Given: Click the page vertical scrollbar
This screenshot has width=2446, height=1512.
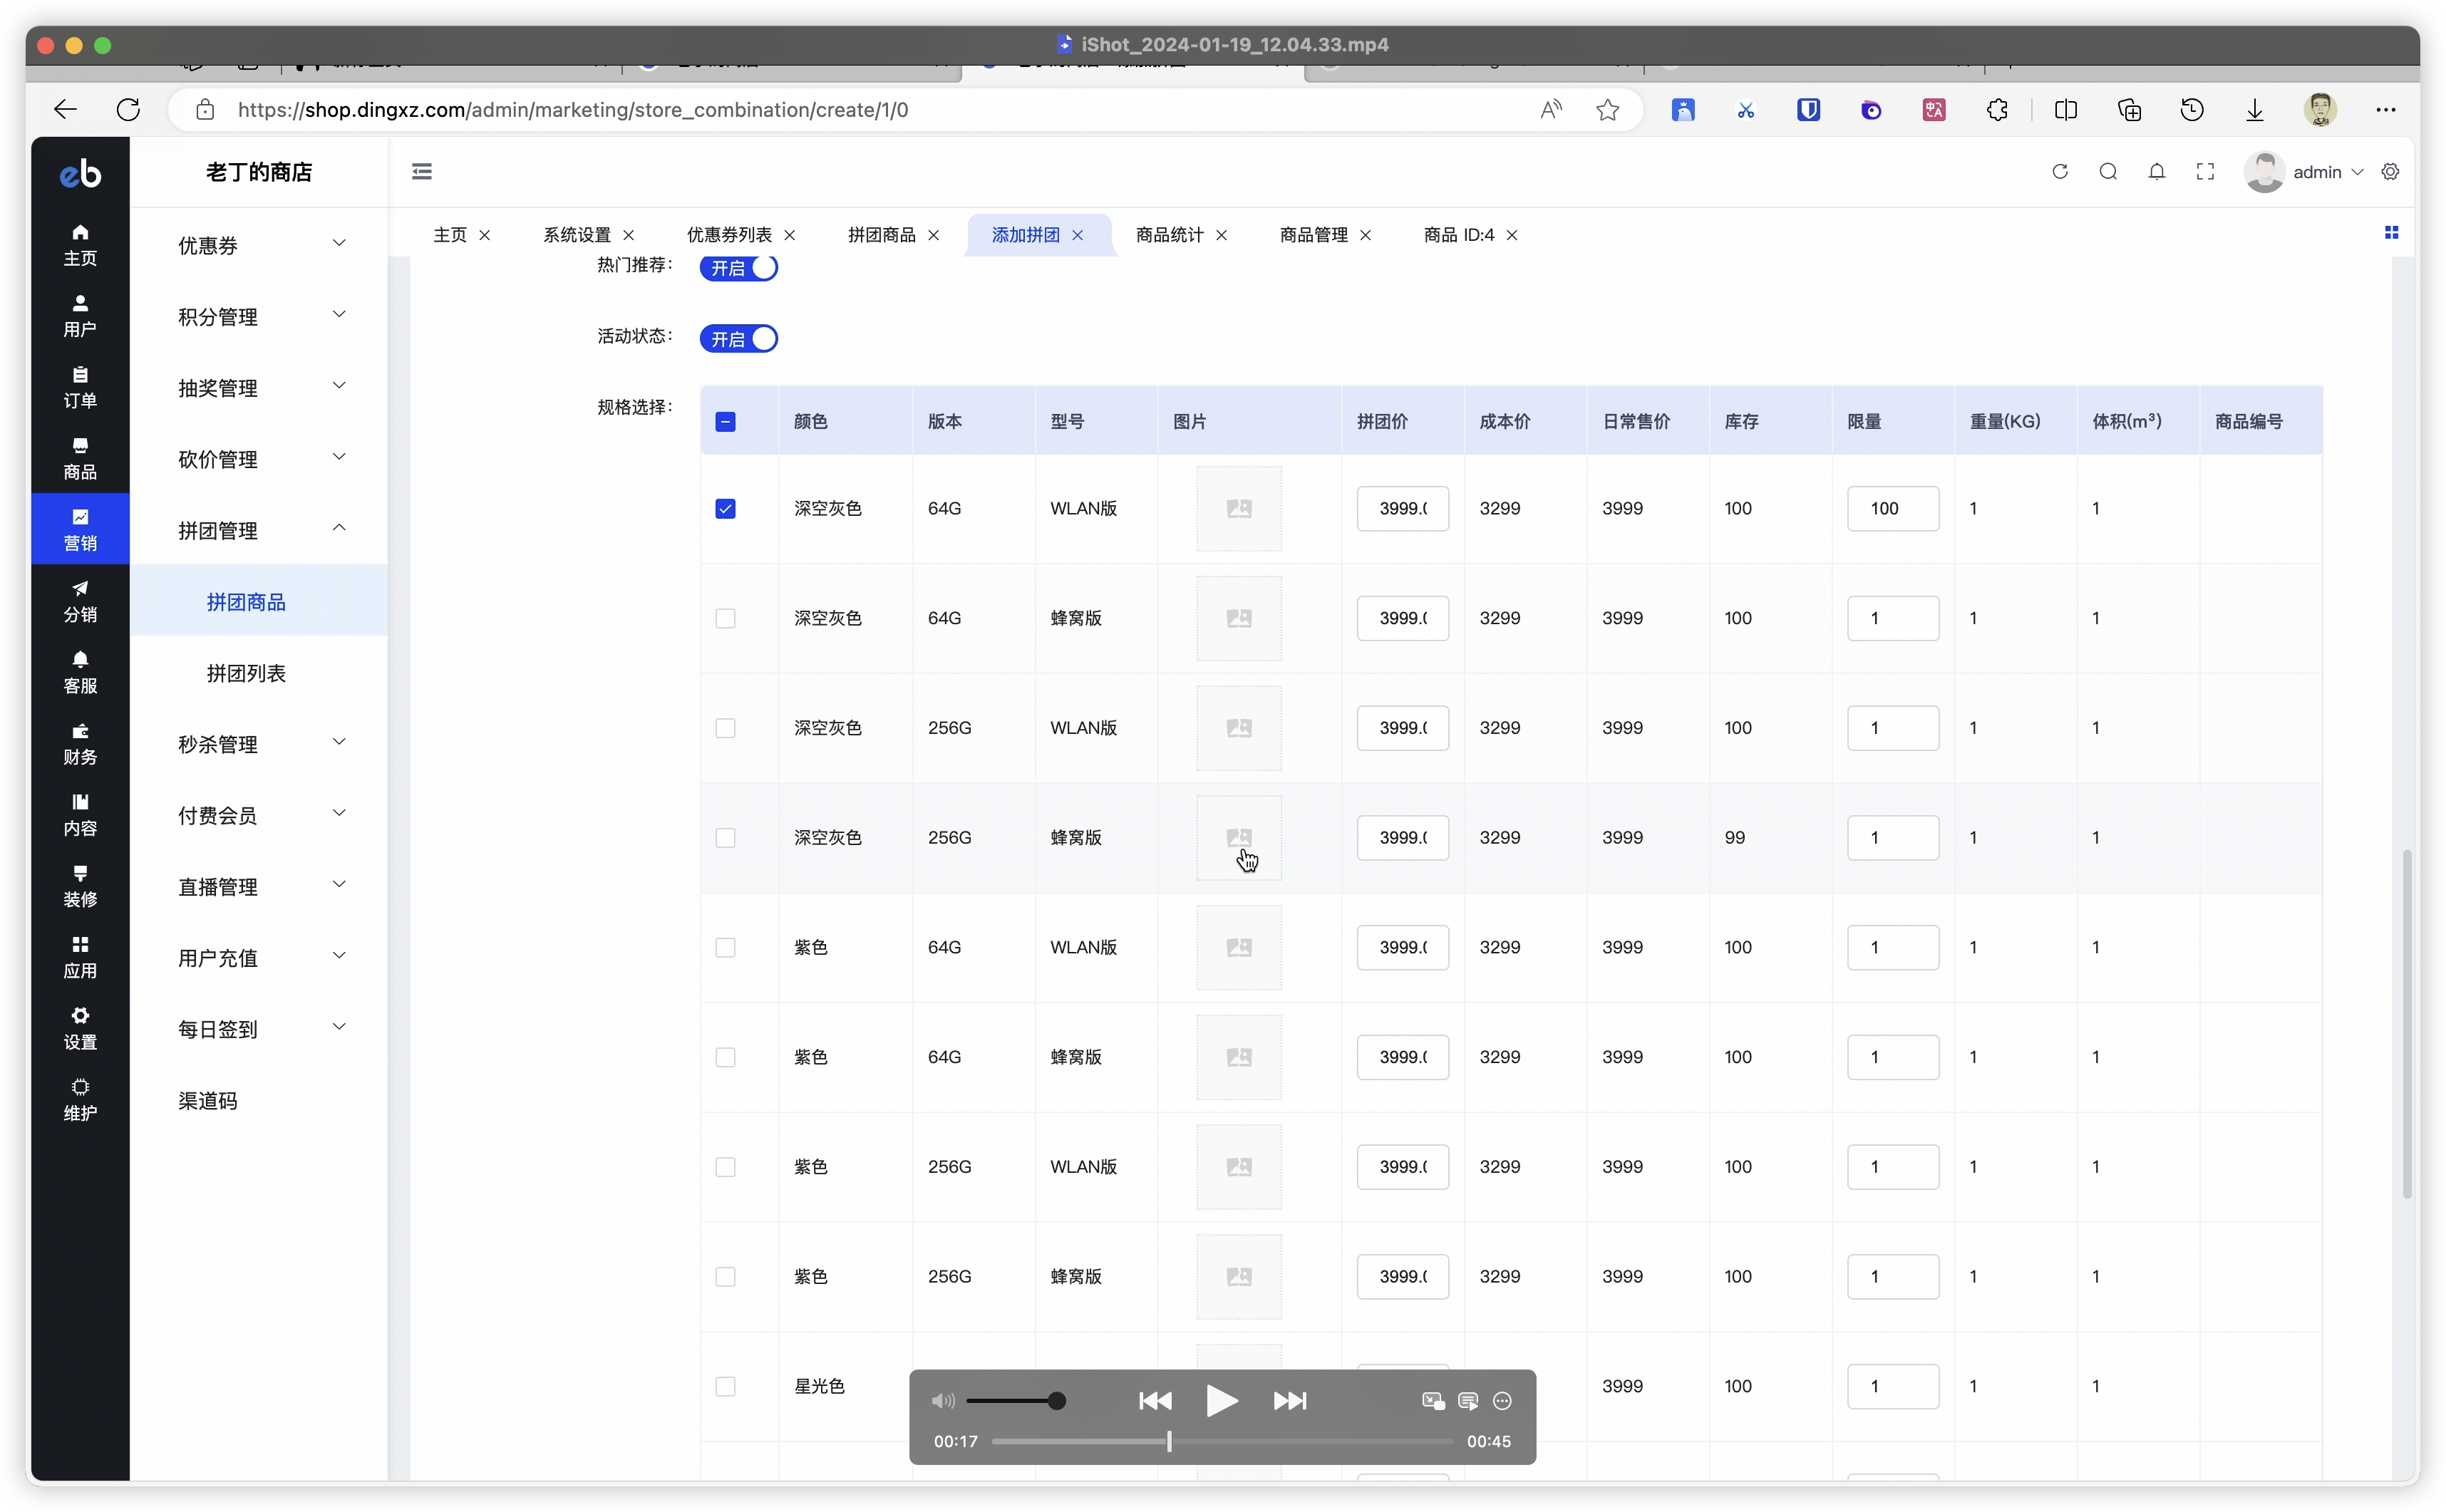Looking at the screenshot, I should click(2406, 1023).
